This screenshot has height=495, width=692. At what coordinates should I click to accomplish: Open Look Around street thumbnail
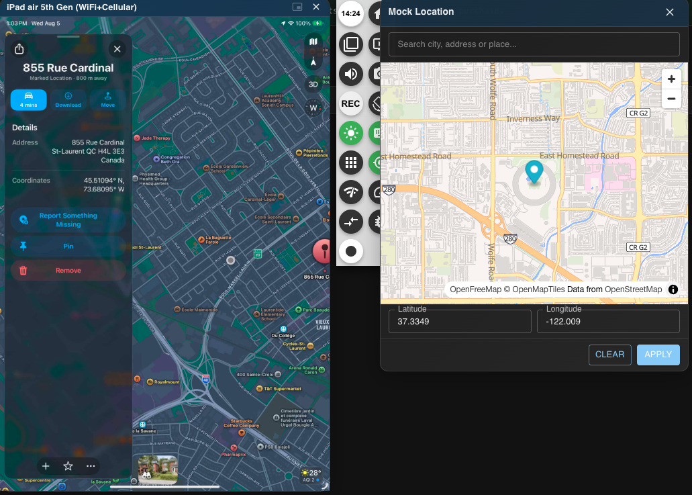(x=158, y=469)
